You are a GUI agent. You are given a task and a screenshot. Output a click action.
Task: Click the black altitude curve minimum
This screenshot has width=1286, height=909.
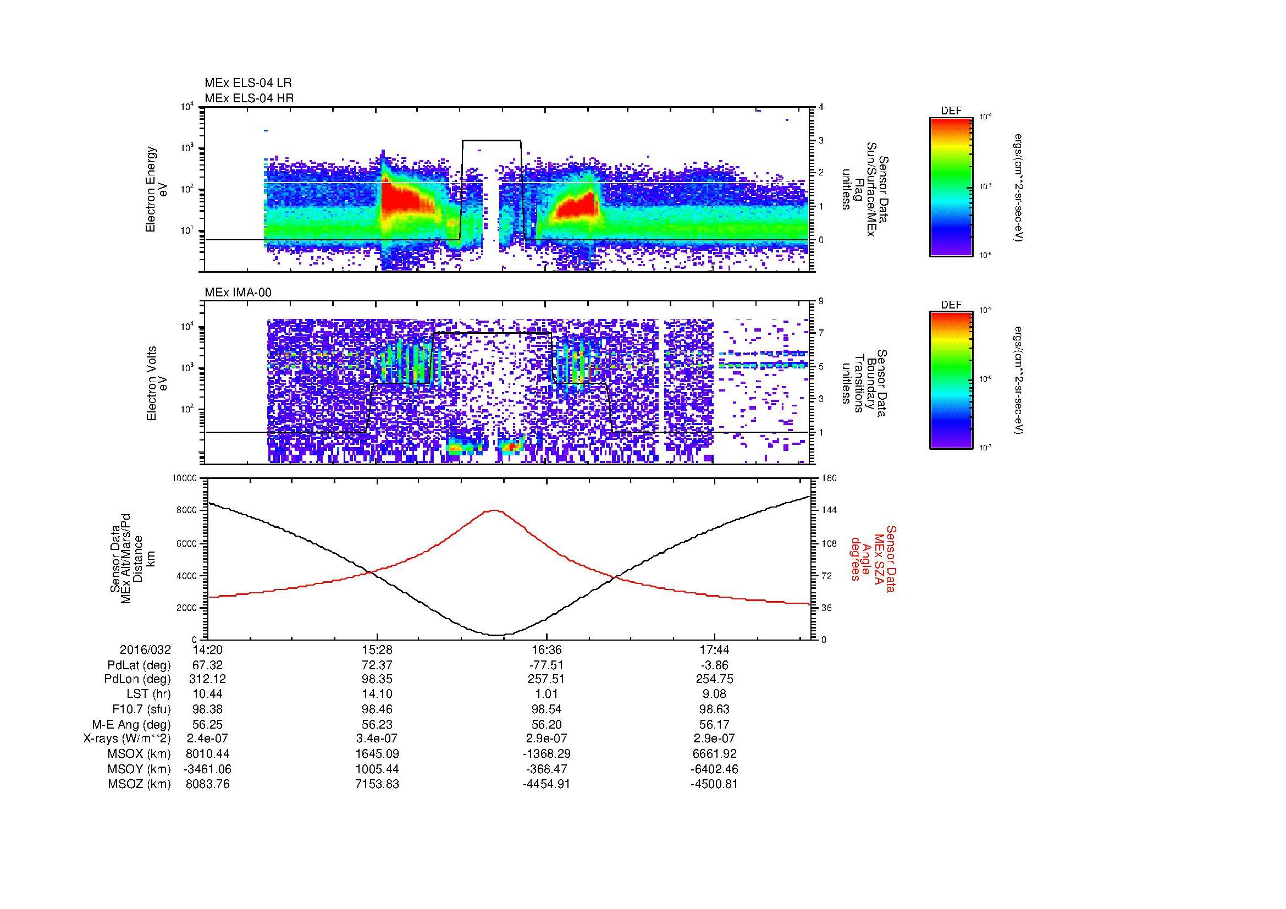[x=498, y=635]
